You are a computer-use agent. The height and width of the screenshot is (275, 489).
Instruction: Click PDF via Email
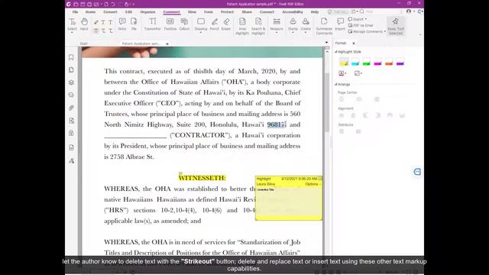coord(361,25)
